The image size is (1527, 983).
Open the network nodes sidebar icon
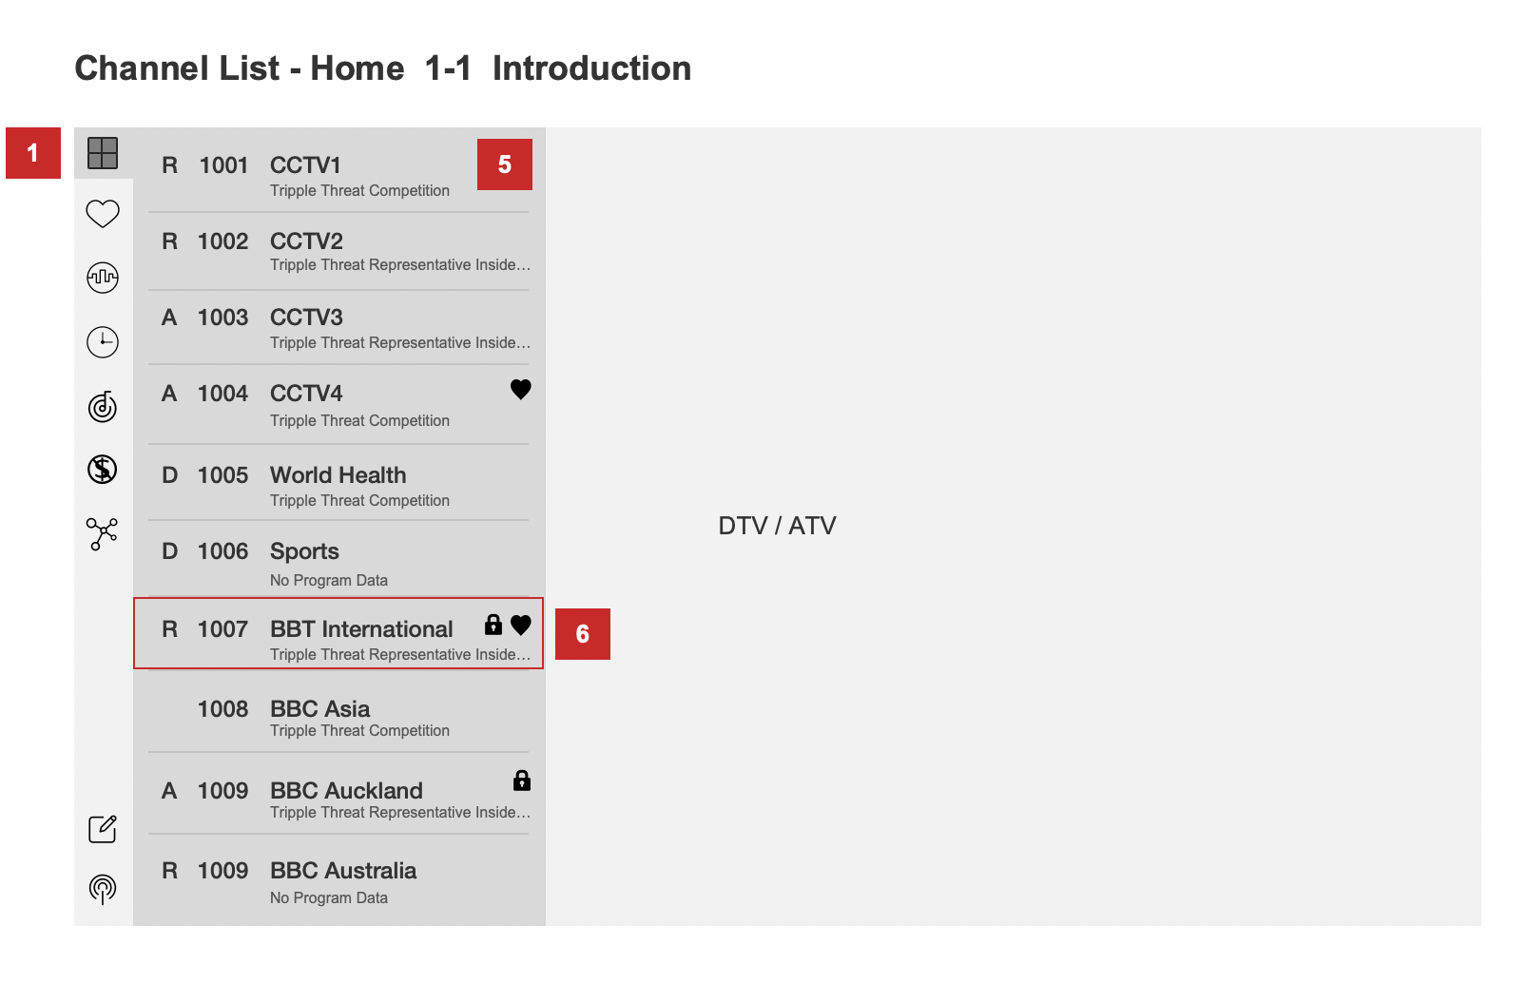click(x=102, y=533)
